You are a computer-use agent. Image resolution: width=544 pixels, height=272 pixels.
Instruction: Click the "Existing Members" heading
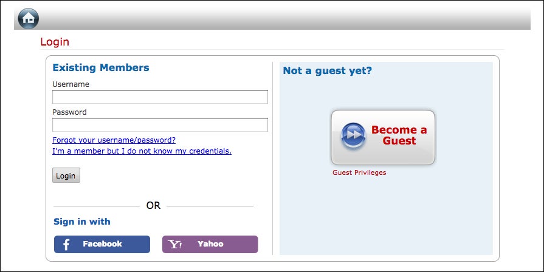pyautogui.click(x=101, y=67)
